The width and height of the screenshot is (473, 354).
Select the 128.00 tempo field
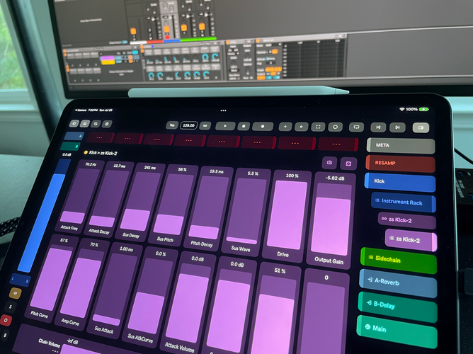[x=189, y=125]
